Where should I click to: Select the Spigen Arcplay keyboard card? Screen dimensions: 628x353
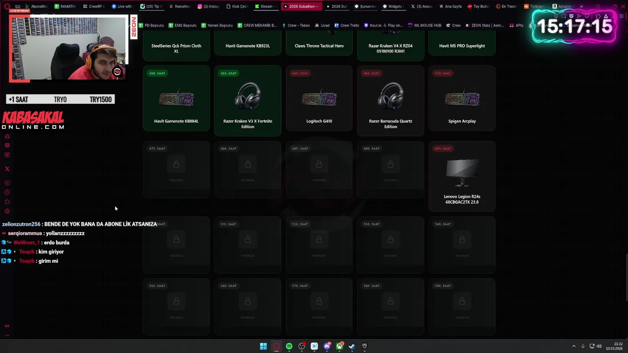(x=462, y=98)
